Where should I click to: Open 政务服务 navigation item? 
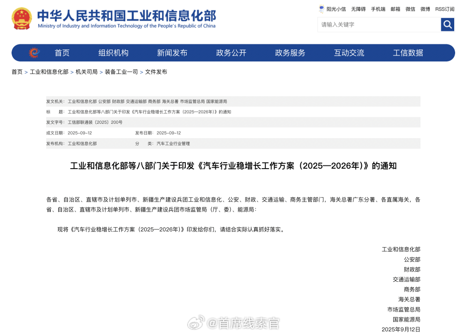290,53
